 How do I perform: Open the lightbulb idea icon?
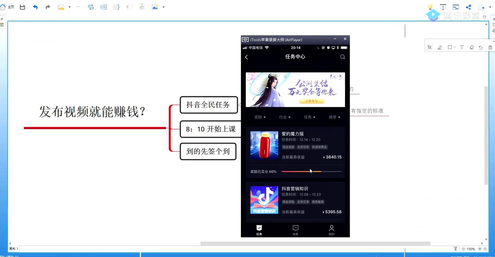[430, 7]
